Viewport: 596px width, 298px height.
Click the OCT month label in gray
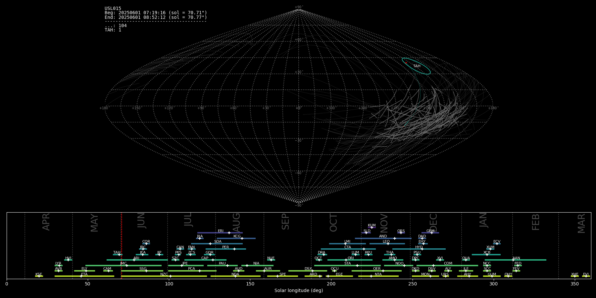coord(333,223)
